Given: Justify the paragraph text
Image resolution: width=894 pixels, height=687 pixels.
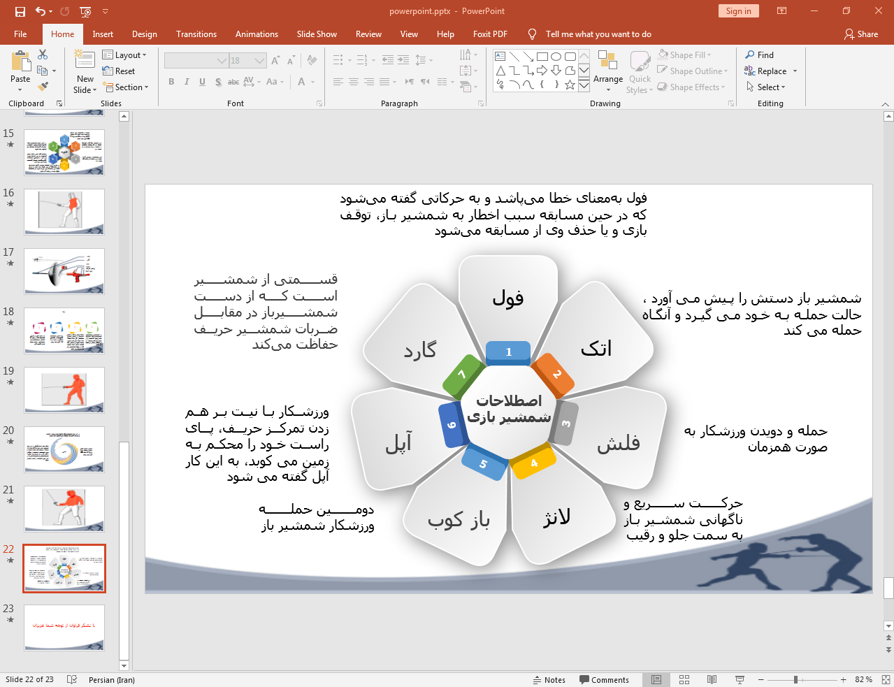Looking at the screenshot, I should pyautogui.click(x=384, y=82).
